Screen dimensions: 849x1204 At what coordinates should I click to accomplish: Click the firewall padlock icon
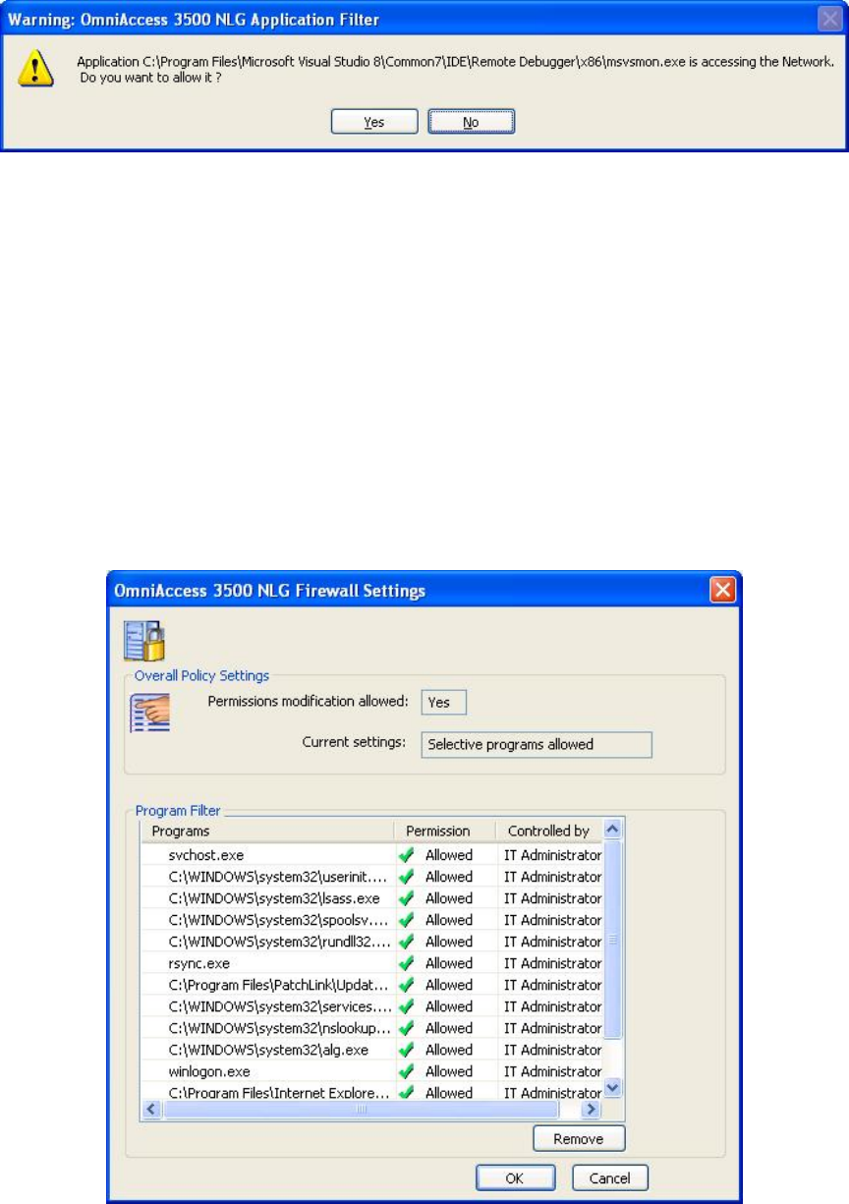point(142,640)
